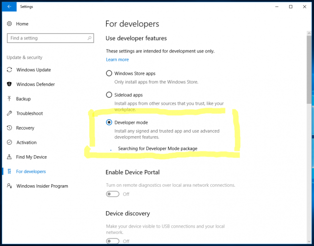Click the Windows Insider Program person icon

click(9, 186)
